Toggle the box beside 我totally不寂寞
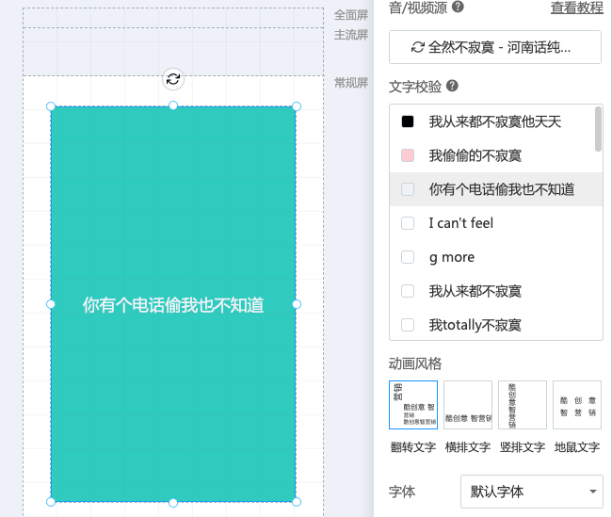612x517 pixels. point(408,325)
